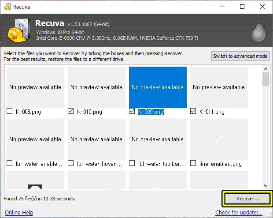Screen dimensions: 273x218
Task: Click the Recuva hard hat drive logo
Action: tap(18, 30)
